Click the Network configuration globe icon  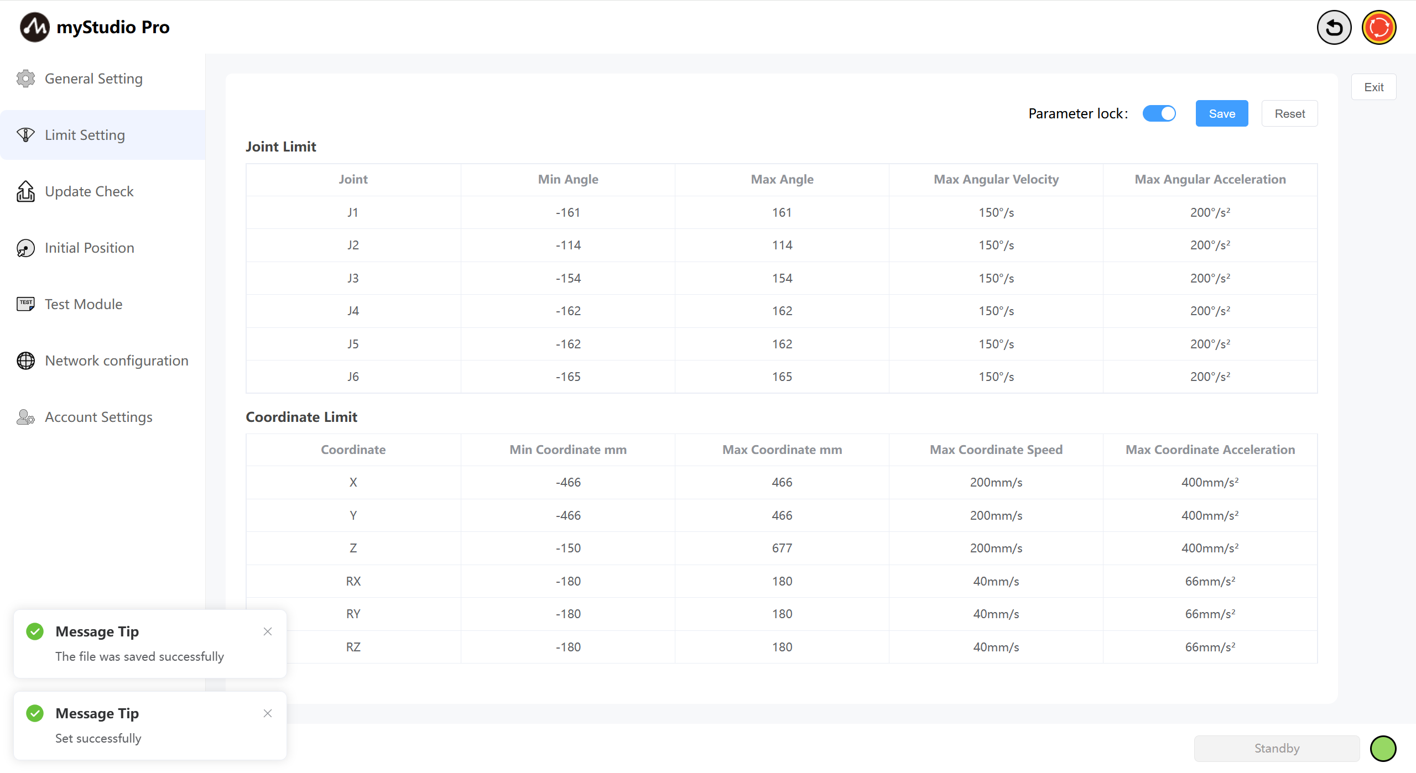coord(25,361)
